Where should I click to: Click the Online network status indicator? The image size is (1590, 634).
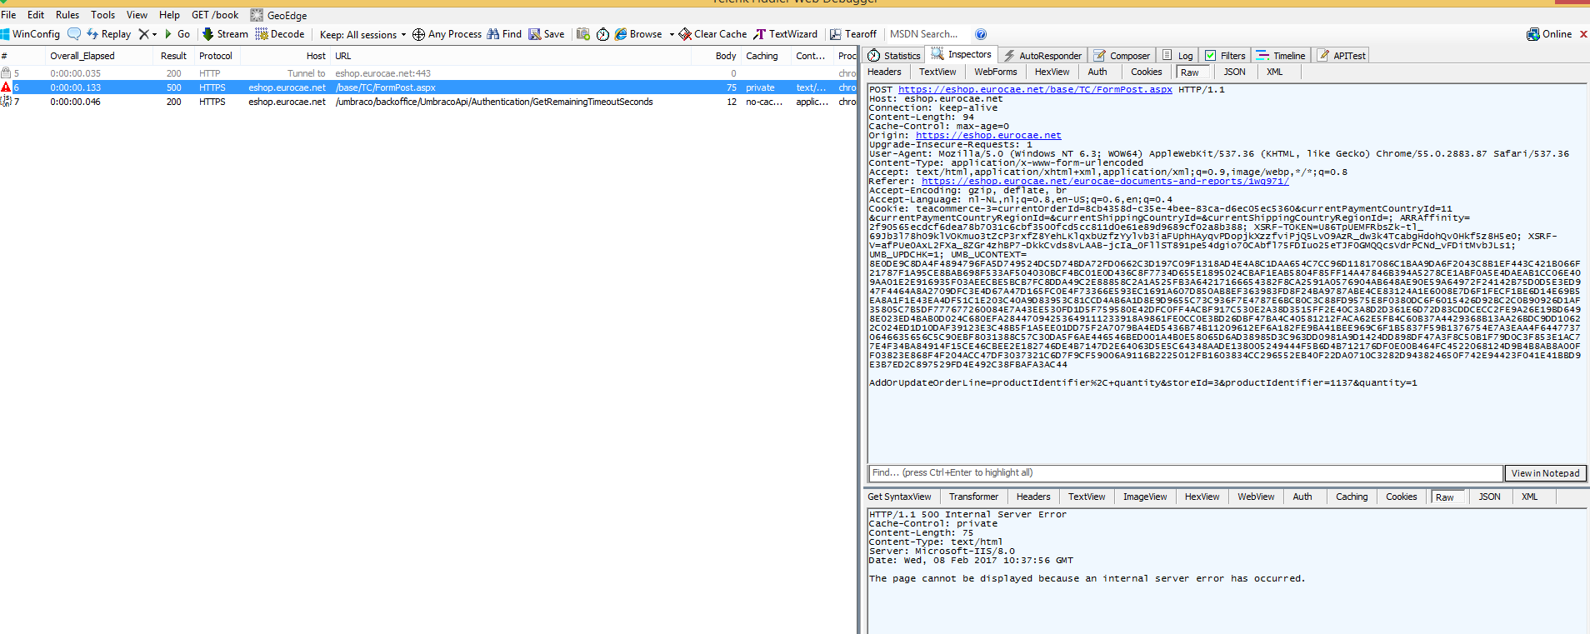[1548, 34]
